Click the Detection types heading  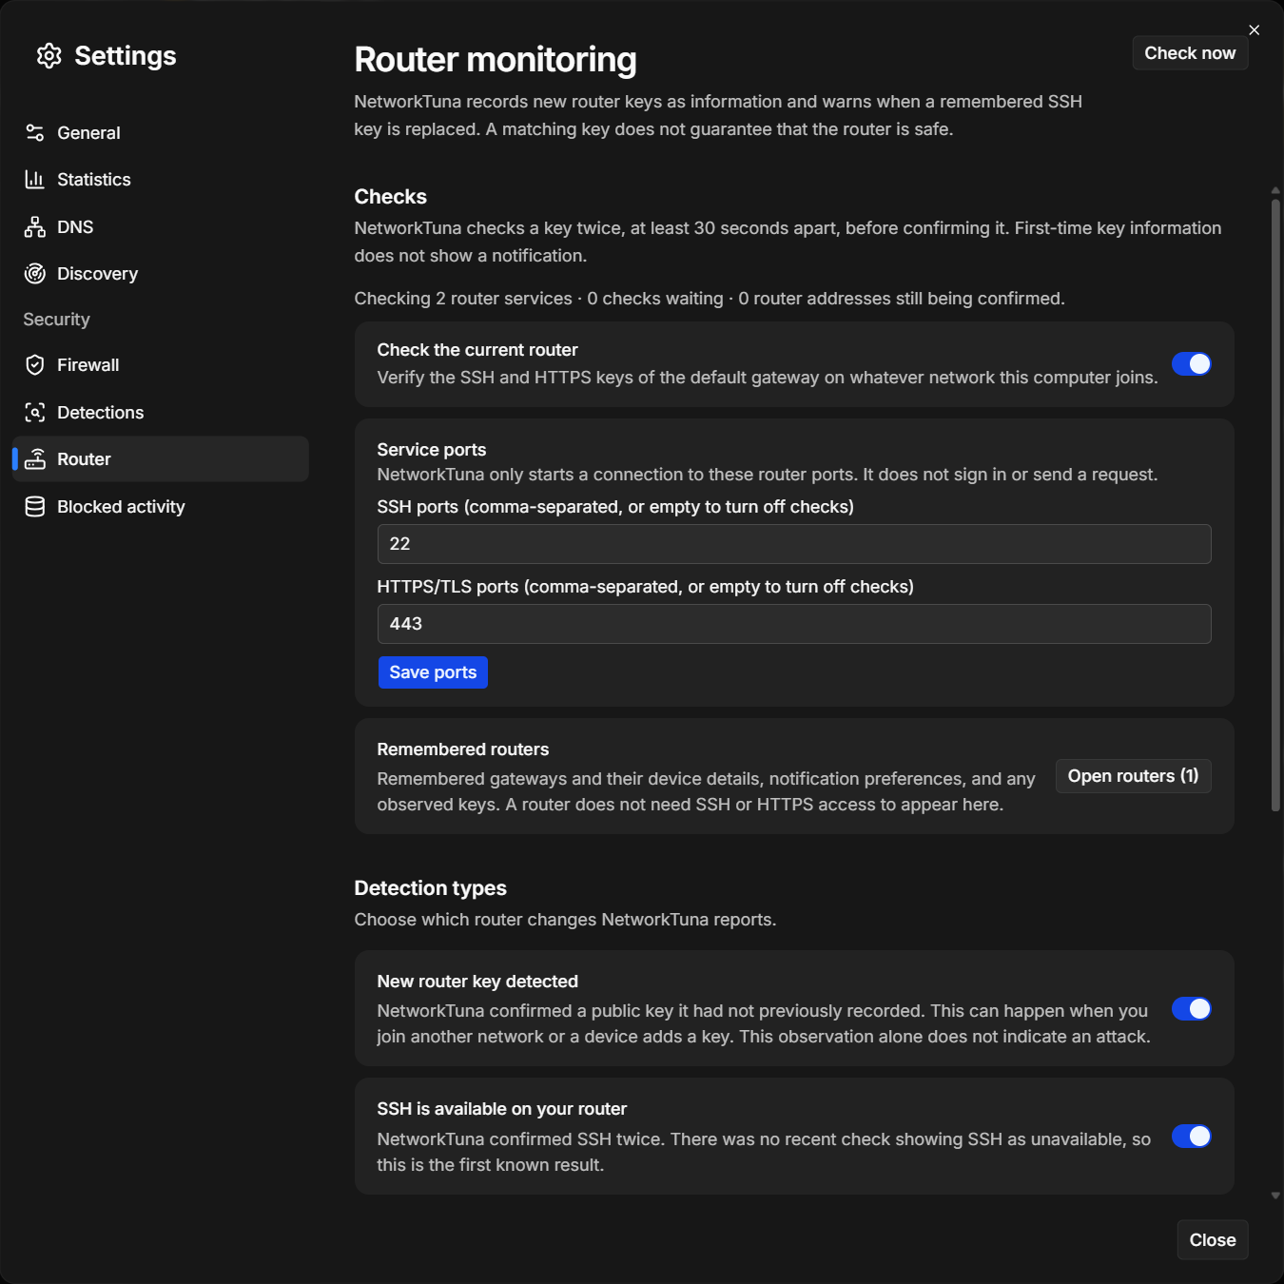pos(431,888)
